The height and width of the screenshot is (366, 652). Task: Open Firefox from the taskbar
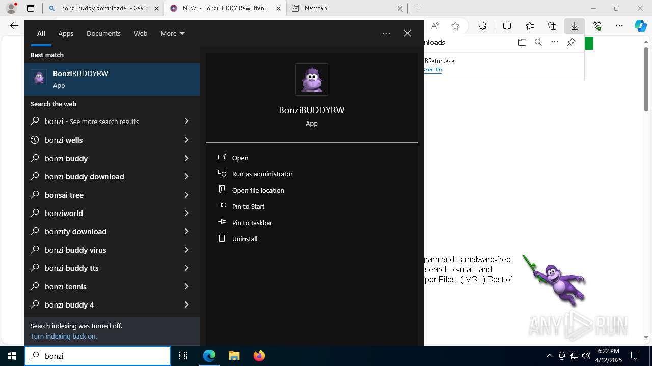[259, 356]
